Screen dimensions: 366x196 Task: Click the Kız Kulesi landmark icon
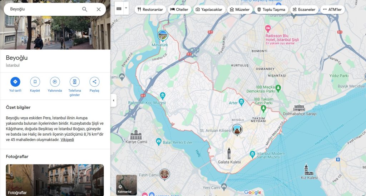pos(308,170)
